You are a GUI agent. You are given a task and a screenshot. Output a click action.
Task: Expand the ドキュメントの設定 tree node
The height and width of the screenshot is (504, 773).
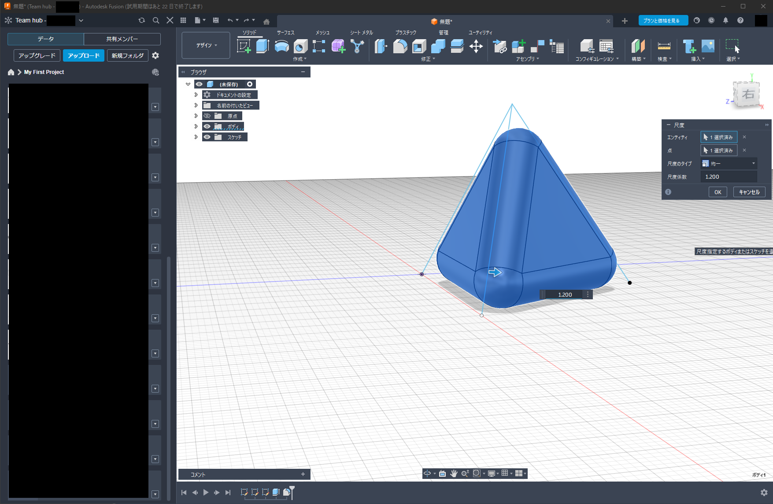pyautogui.click(x=196, y=95)
